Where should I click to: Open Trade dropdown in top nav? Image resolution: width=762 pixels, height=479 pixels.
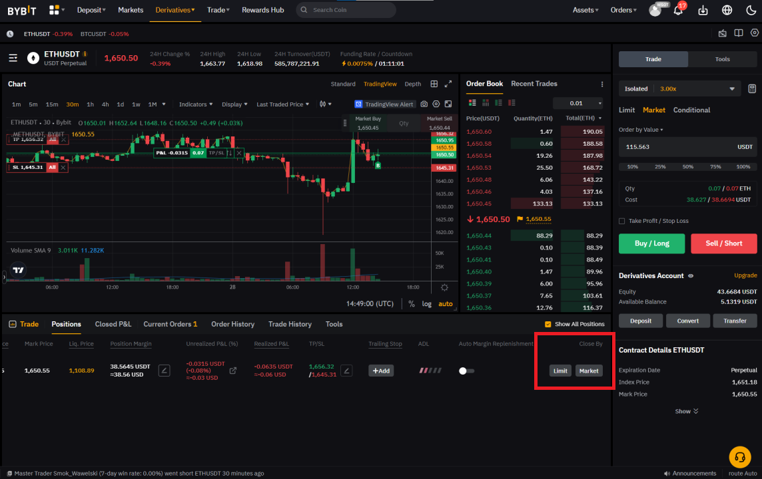coord(218,10)
